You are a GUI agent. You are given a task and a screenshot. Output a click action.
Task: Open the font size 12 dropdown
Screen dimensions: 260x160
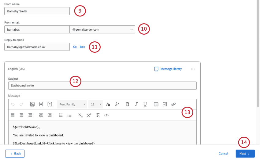point(96,104)
